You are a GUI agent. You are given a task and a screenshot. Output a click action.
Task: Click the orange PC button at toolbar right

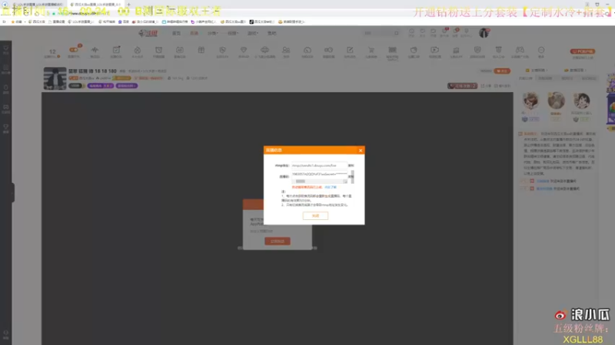(x=583, y=51)
